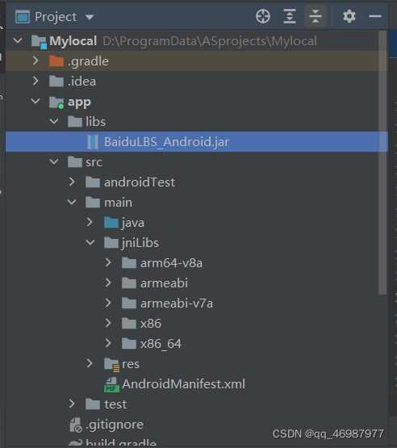Expand the arm64-v8a folder
This screenshot has width=397, height=448.
coord(108,262)
